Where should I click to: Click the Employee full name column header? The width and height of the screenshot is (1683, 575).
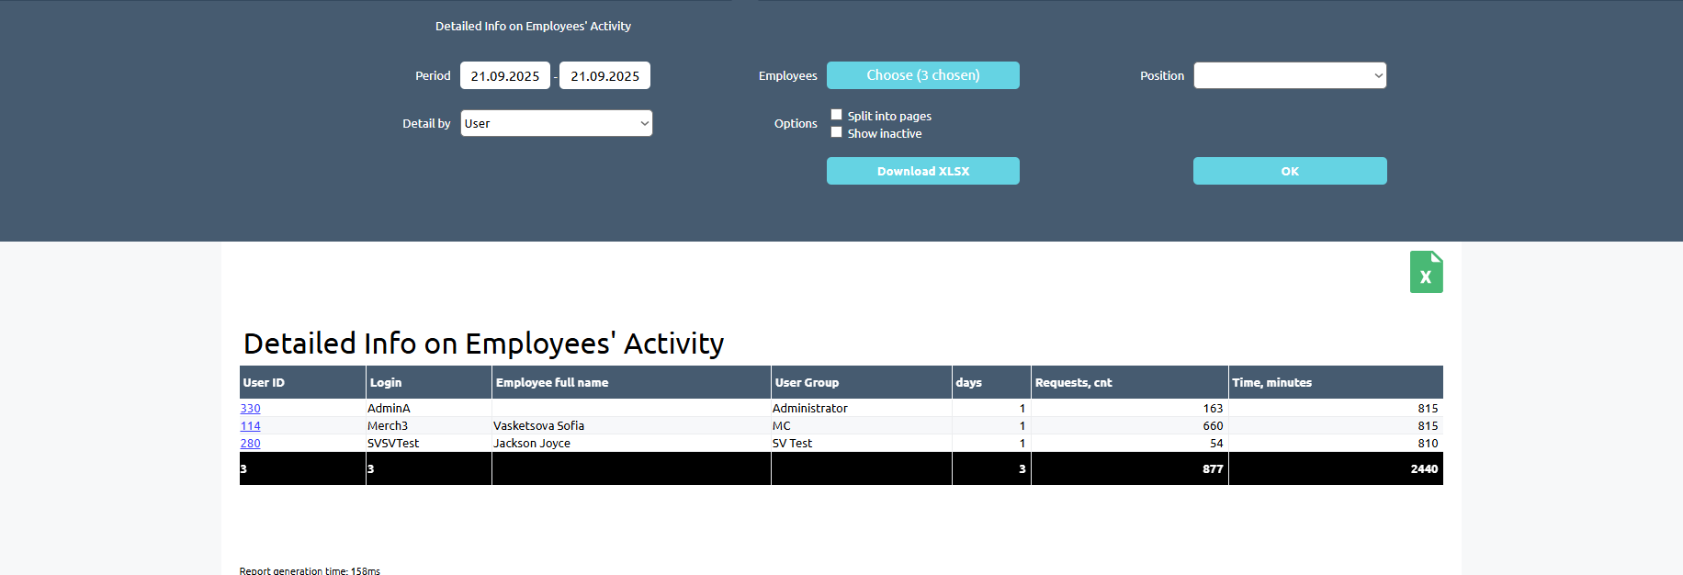tap(552, 383)
